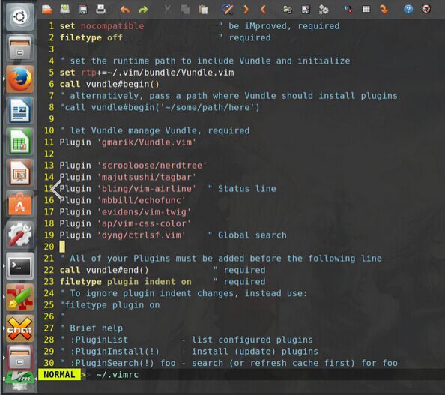Click the Make build icon
This screenshot has height=395, width=445.
pos(348,10)
